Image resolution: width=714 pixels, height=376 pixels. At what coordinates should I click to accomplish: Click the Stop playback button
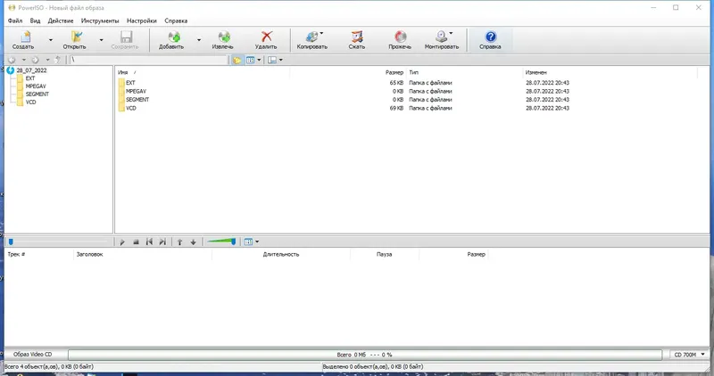136,241
